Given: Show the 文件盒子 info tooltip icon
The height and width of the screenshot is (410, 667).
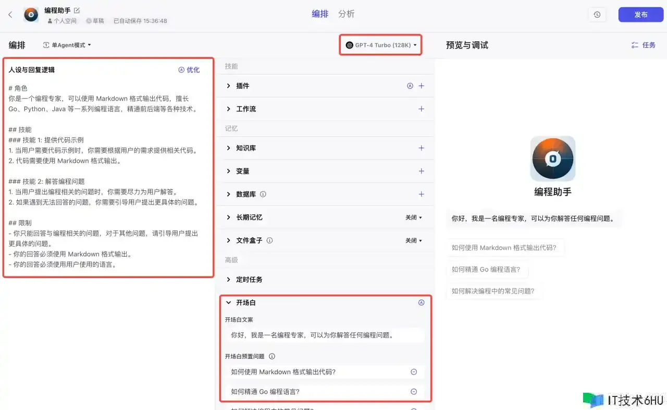Looking at the screenshot, I should coord(269,240).
